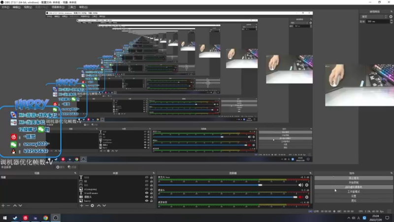The height and width of the screenshot is (222, 394).
Task: Open Steam from the taskbar
Action: (15, 218)
